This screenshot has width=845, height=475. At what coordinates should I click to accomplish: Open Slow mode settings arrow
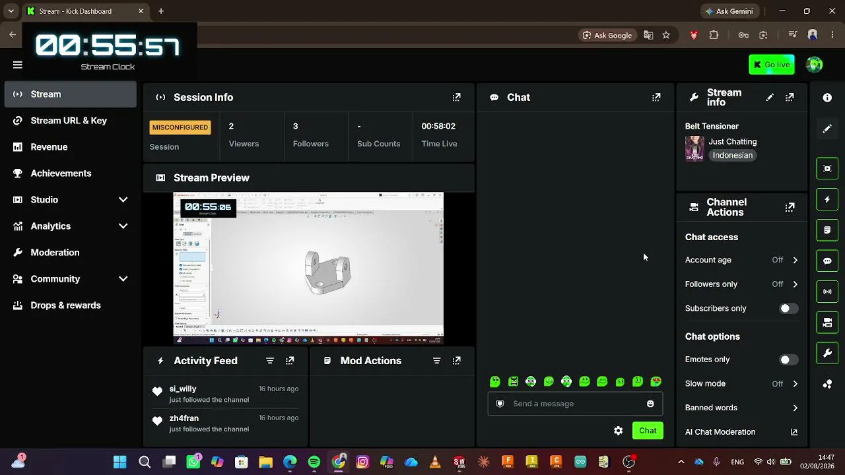click(x=795, y=384)
